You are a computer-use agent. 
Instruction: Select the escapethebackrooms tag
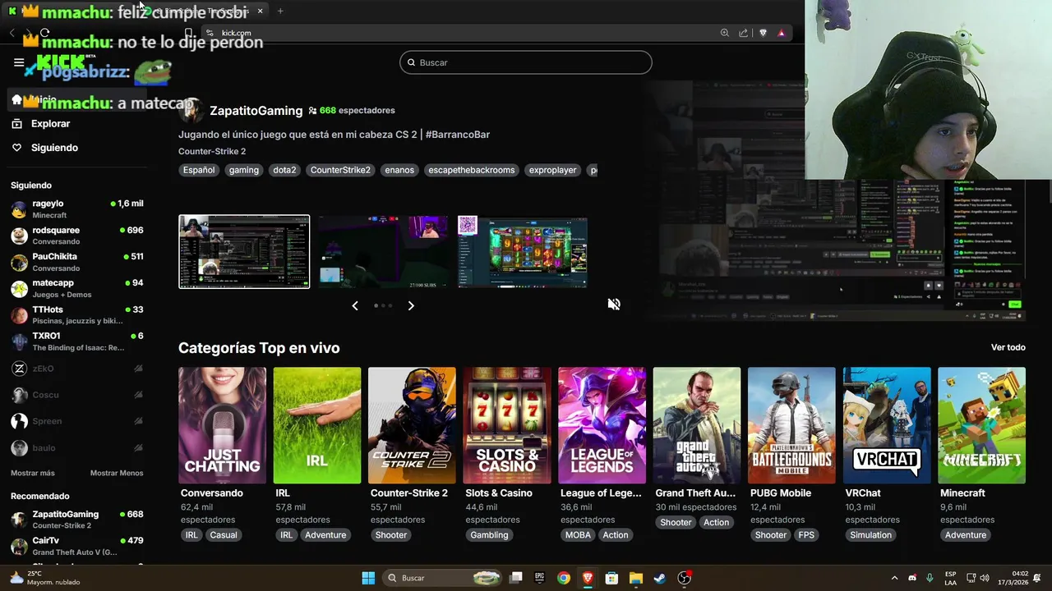[472, 170]
